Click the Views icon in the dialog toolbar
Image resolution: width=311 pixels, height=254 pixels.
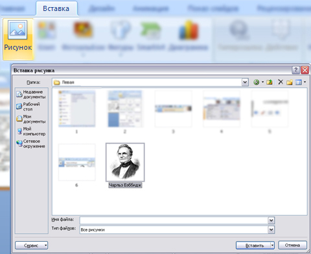click(299, 82)
